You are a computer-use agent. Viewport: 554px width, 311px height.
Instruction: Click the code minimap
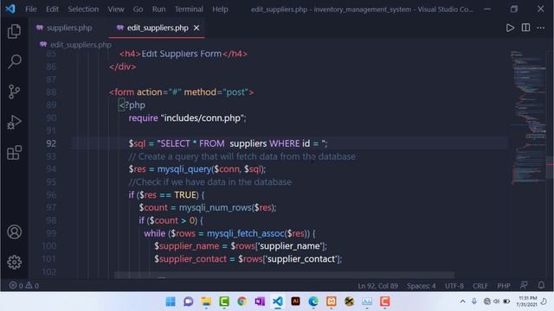529,118
